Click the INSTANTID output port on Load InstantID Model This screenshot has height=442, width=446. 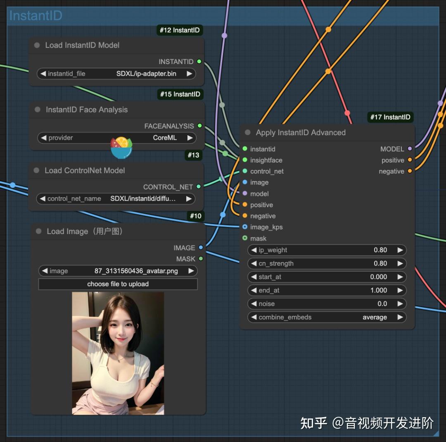tap(200, 61)
